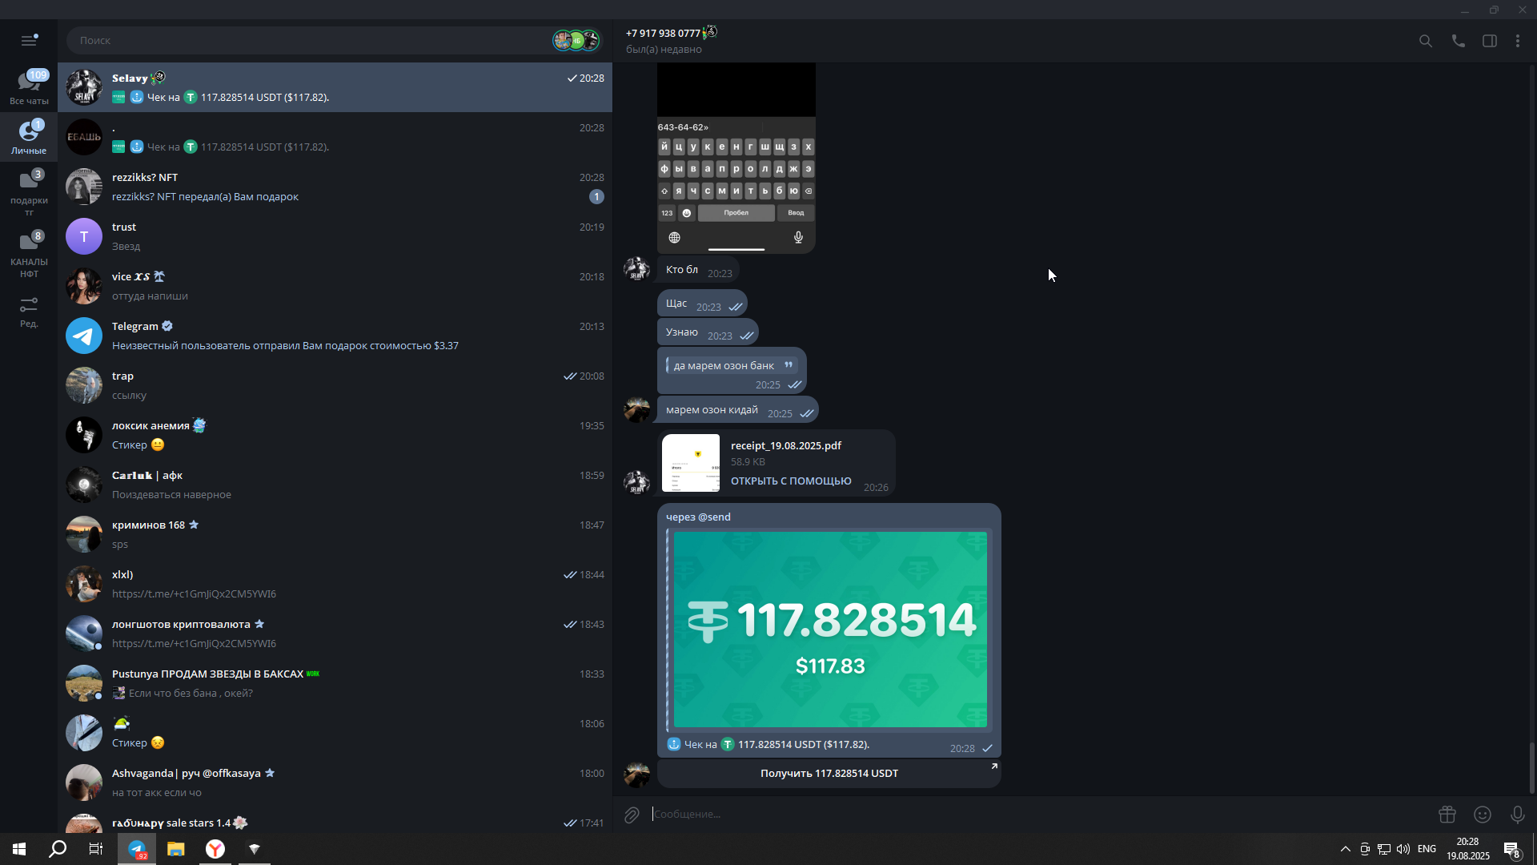The height and width of the screenshot is (865, 1537).
Task: Attach a file with the paperclip icon
Action: pyautogui.click(x=632, y=815)
